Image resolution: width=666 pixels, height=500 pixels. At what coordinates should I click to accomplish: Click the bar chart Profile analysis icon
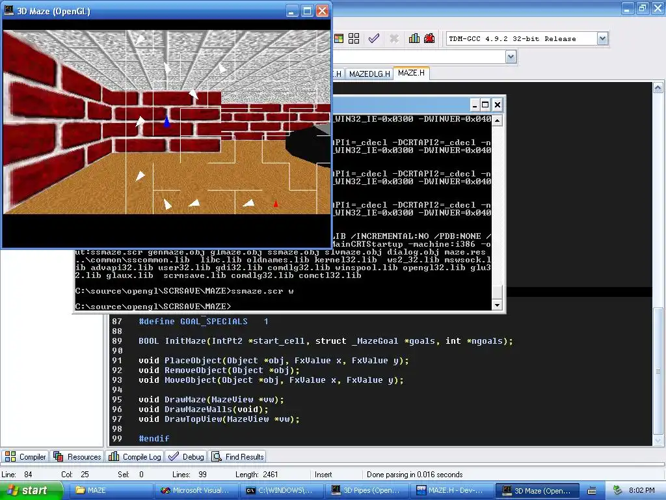414,38
